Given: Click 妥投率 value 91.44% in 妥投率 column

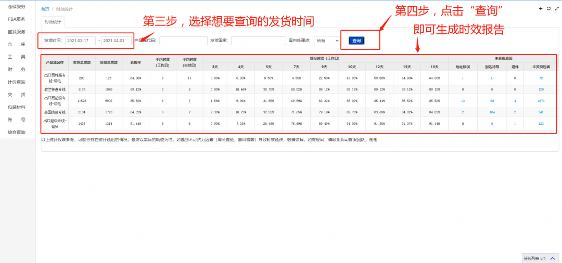Looking at the screenshot, I should pyautogui.click(x=135, y=124).
